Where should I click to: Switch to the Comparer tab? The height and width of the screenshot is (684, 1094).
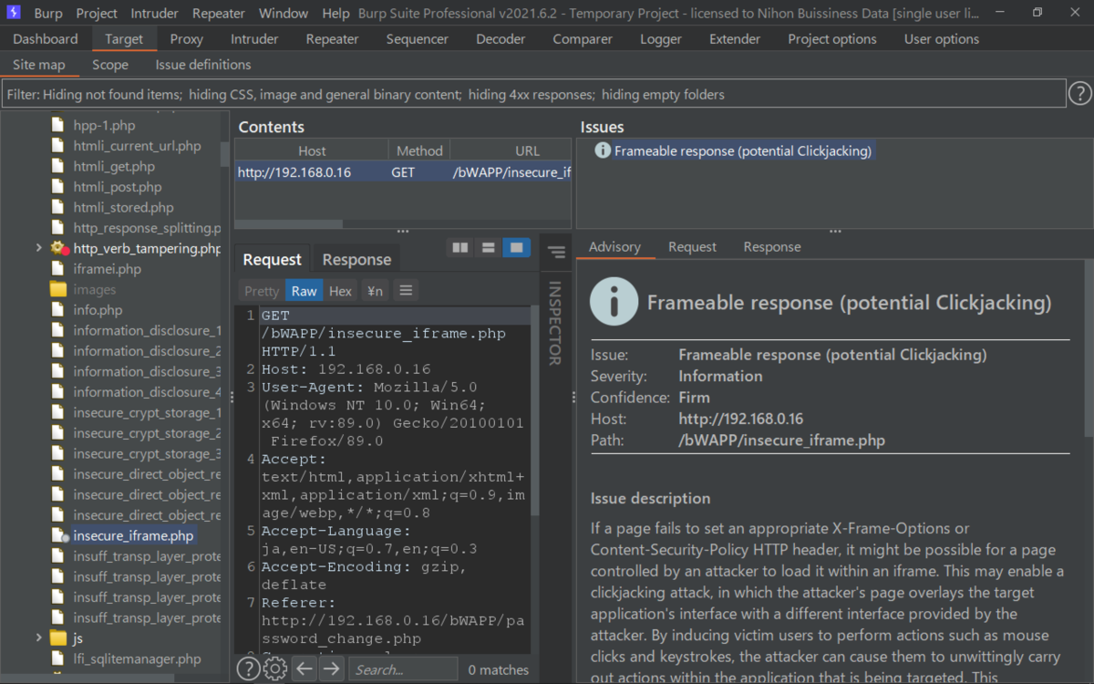tap(583, 39)
